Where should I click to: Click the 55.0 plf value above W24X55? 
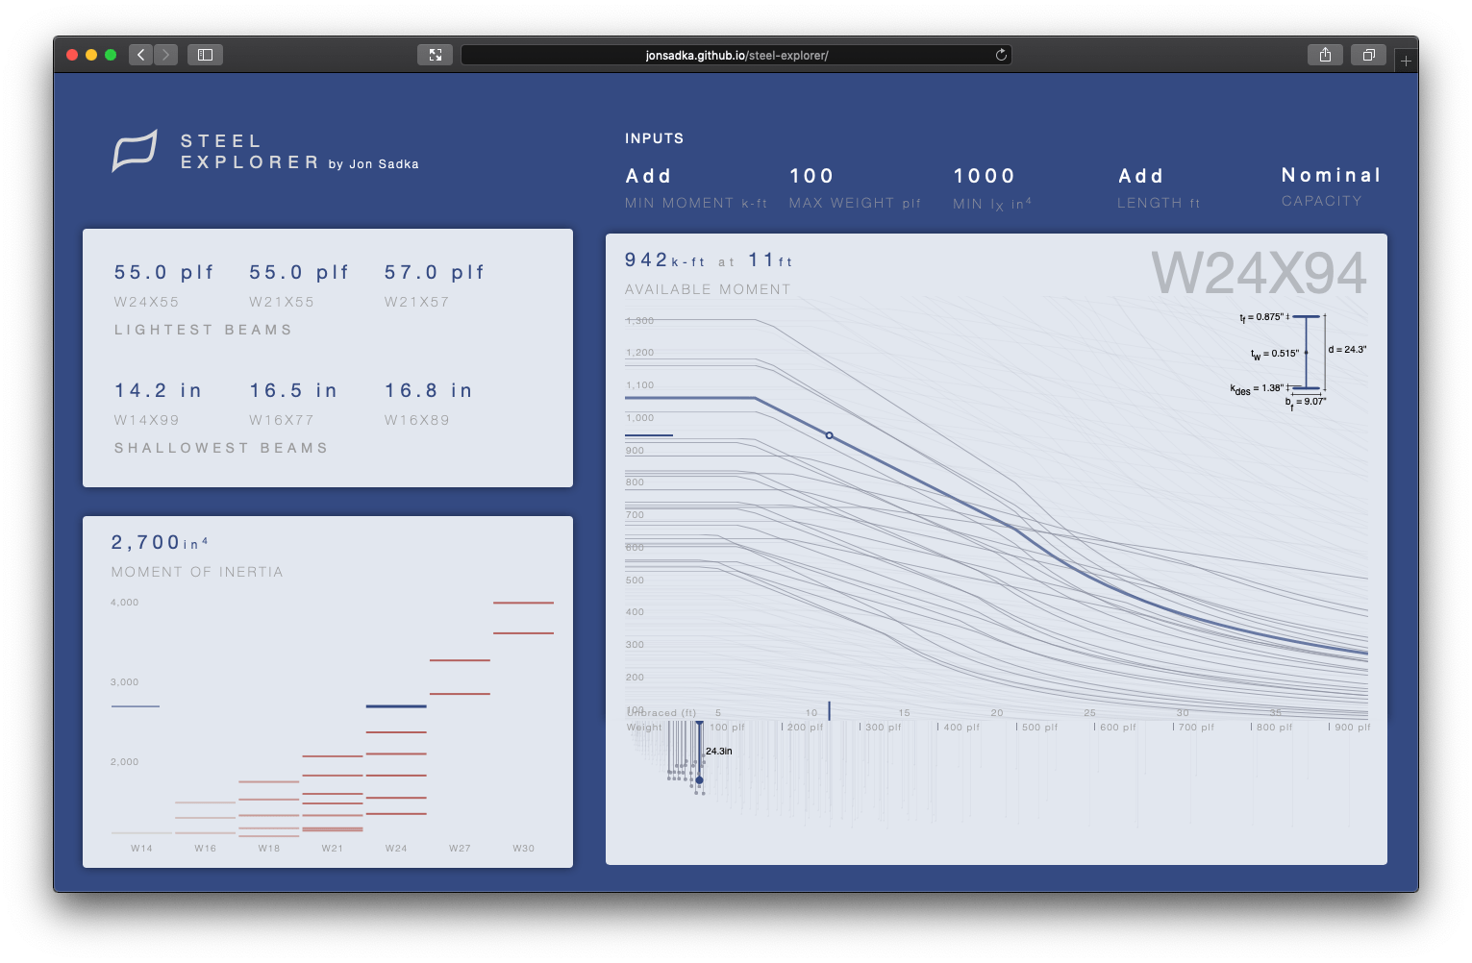coord(164,273)
